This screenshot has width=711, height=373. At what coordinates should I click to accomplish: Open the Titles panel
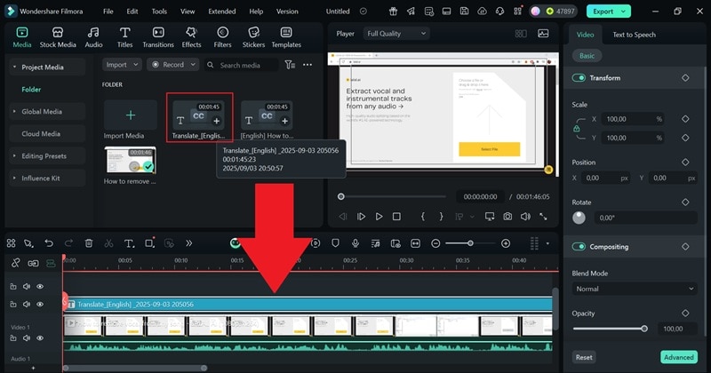(124, 37)
